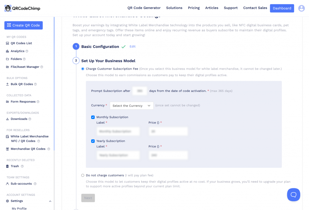Open the chat support widget
The width and height of the screenshot is (309, 210).
point(293,195)
